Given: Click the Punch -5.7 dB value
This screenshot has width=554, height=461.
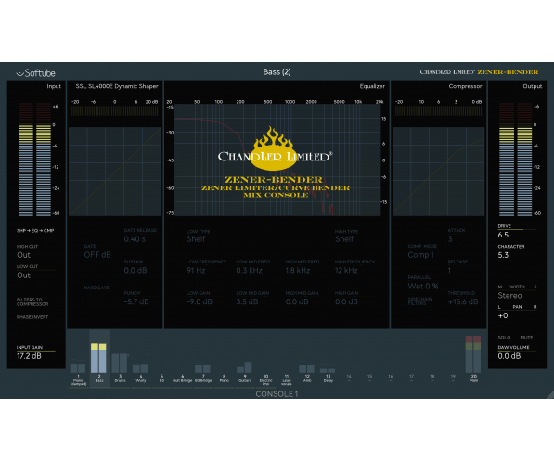Looking at the screenshot, I should point(136,301).
